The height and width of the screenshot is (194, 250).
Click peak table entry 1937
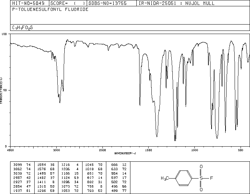point(18,190)
